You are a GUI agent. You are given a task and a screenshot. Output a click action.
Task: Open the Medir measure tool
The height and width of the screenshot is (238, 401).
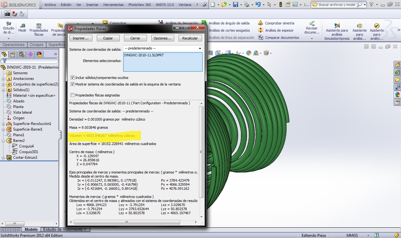click(x=22, y=28)
